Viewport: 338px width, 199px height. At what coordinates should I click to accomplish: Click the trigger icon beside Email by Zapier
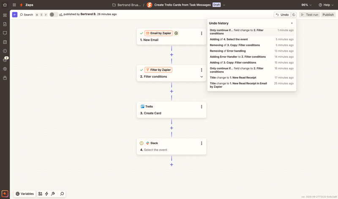[176, 33]
